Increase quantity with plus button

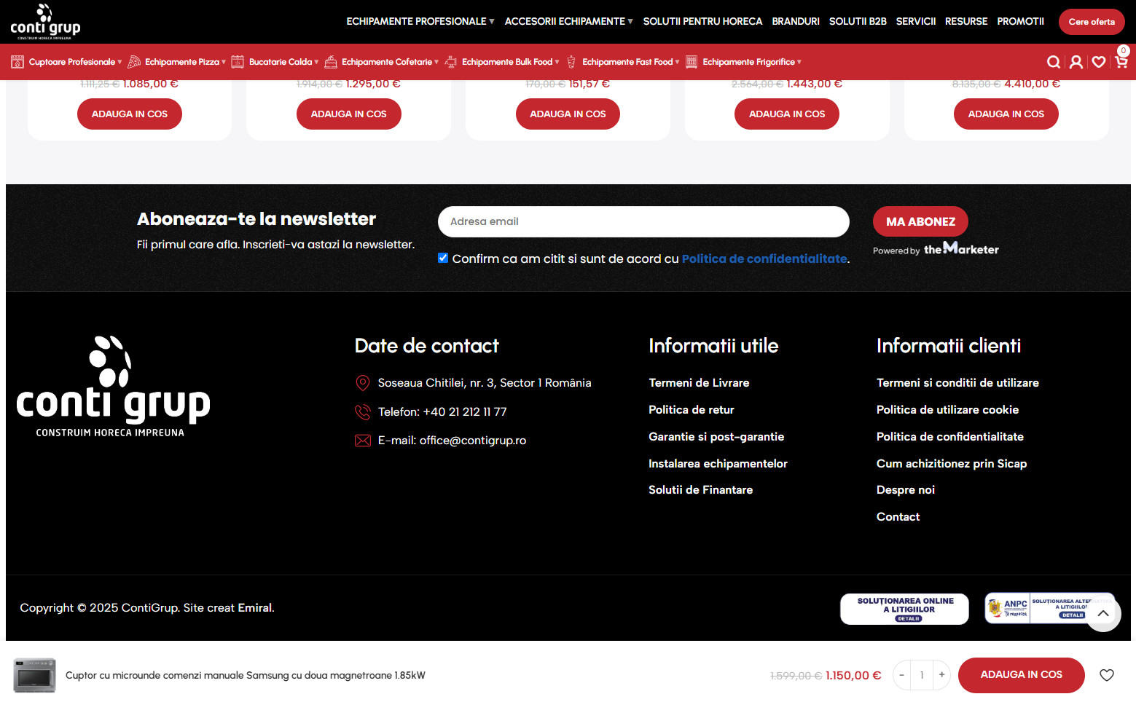click(x=941, y=675)
